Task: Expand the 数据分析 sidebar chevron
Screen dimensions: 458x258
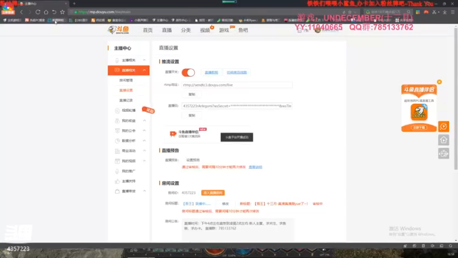Action: (144, 140)
